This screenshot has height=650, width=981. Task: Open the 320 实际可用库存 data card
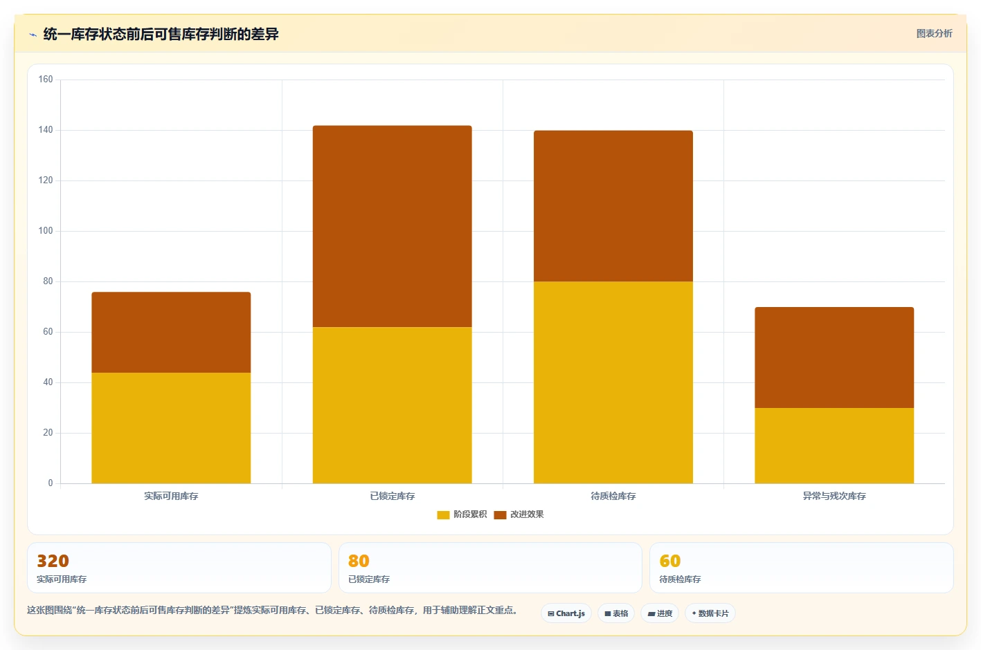pos(179,568)
